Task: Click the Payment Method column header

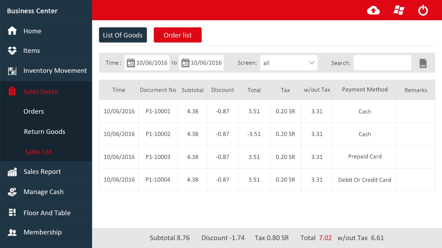Action: pos(365,90)
